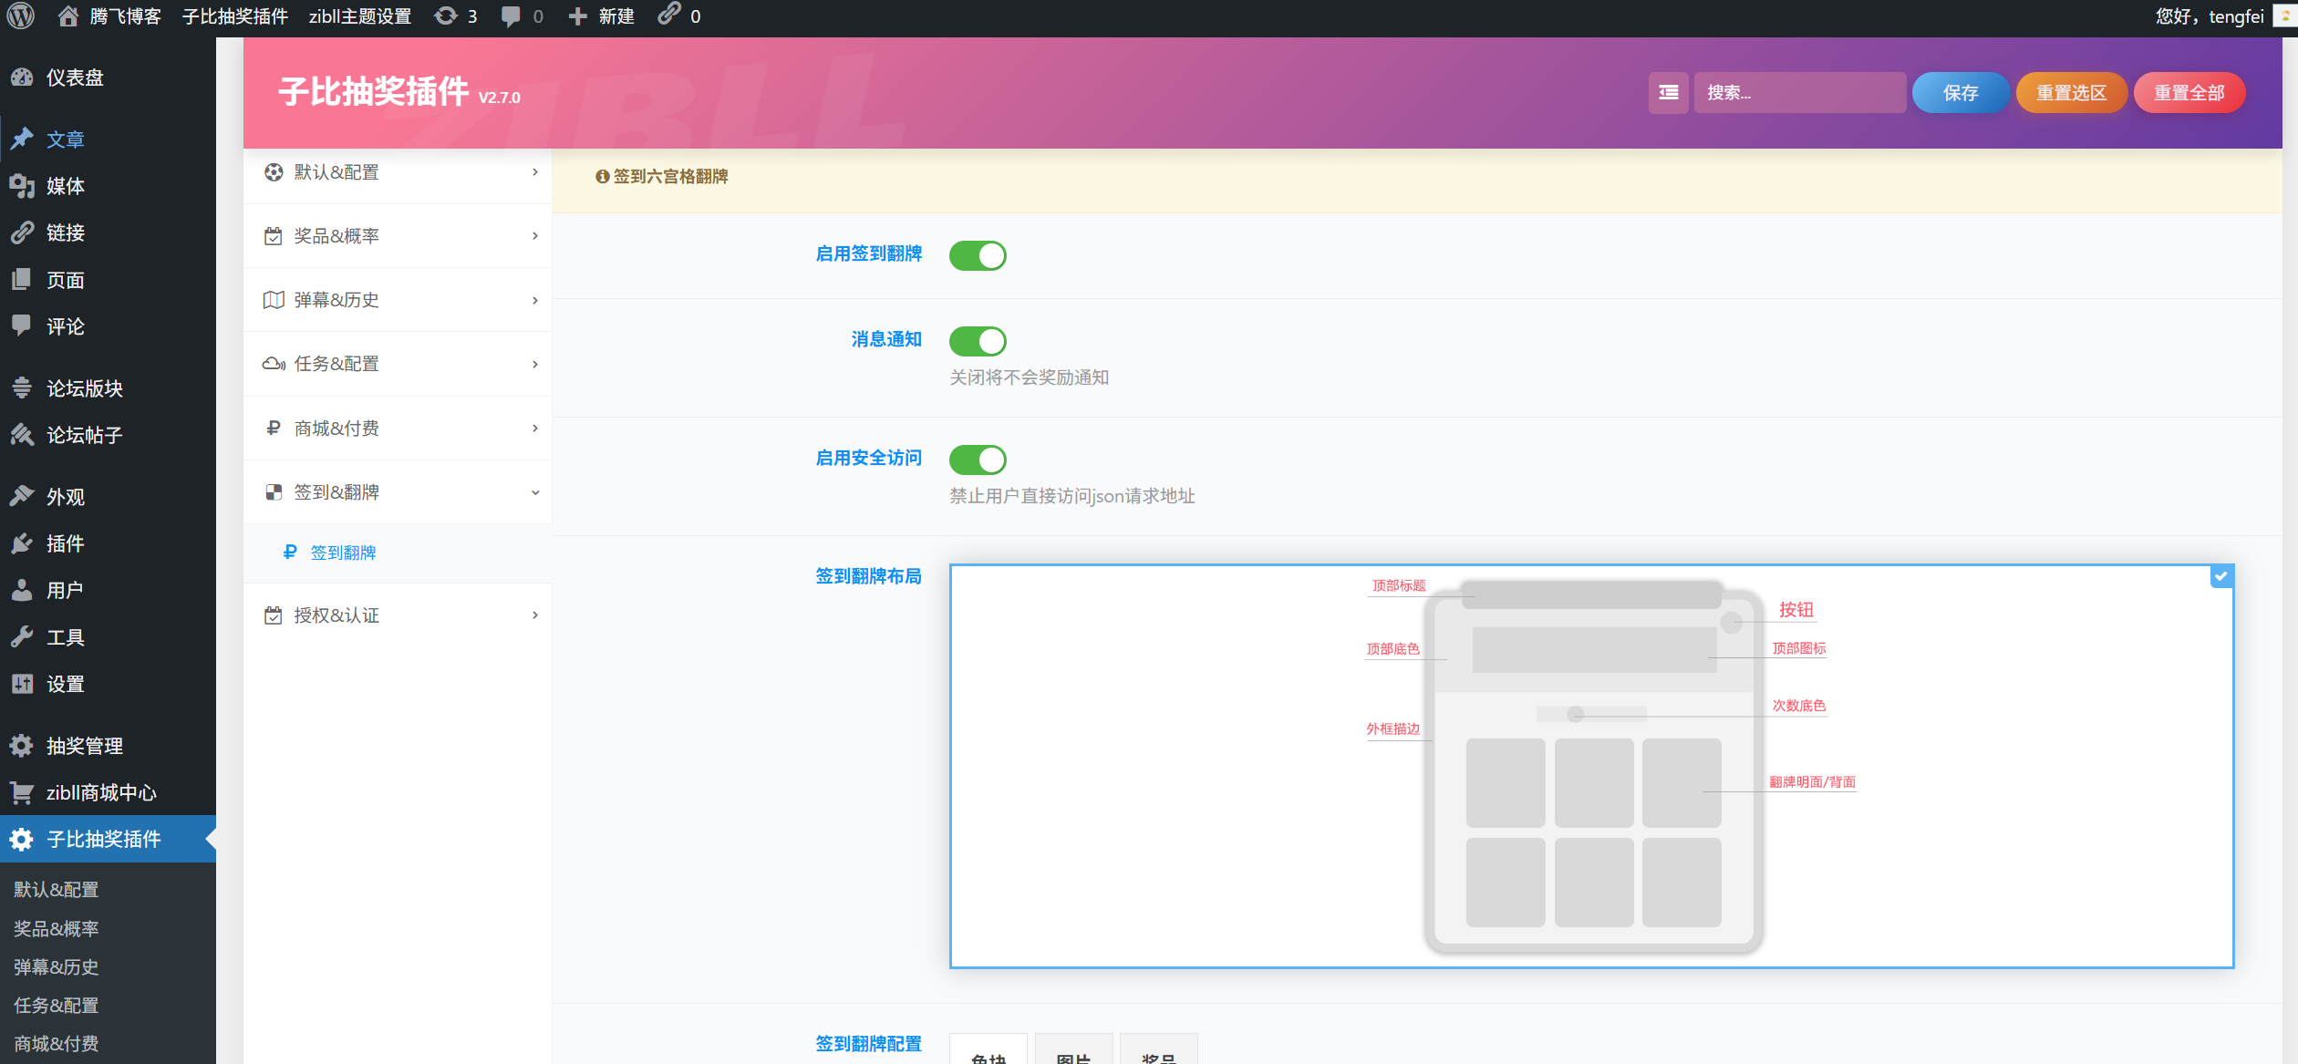This screenshot has height=1064, width=2298.
Task: Select the 签到翻牌 submenu item
Action: click(x=343, y=553)
